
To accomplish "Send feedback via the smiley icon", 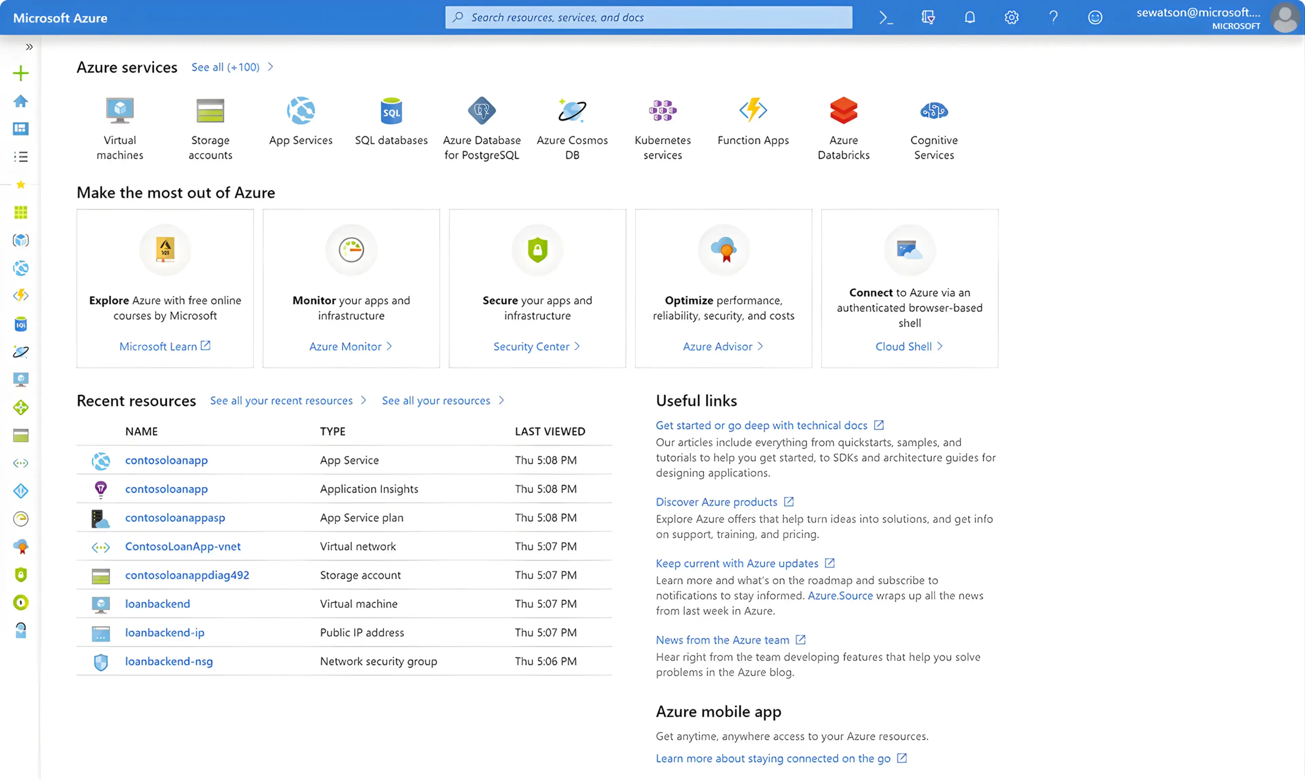I will 1095,17.
